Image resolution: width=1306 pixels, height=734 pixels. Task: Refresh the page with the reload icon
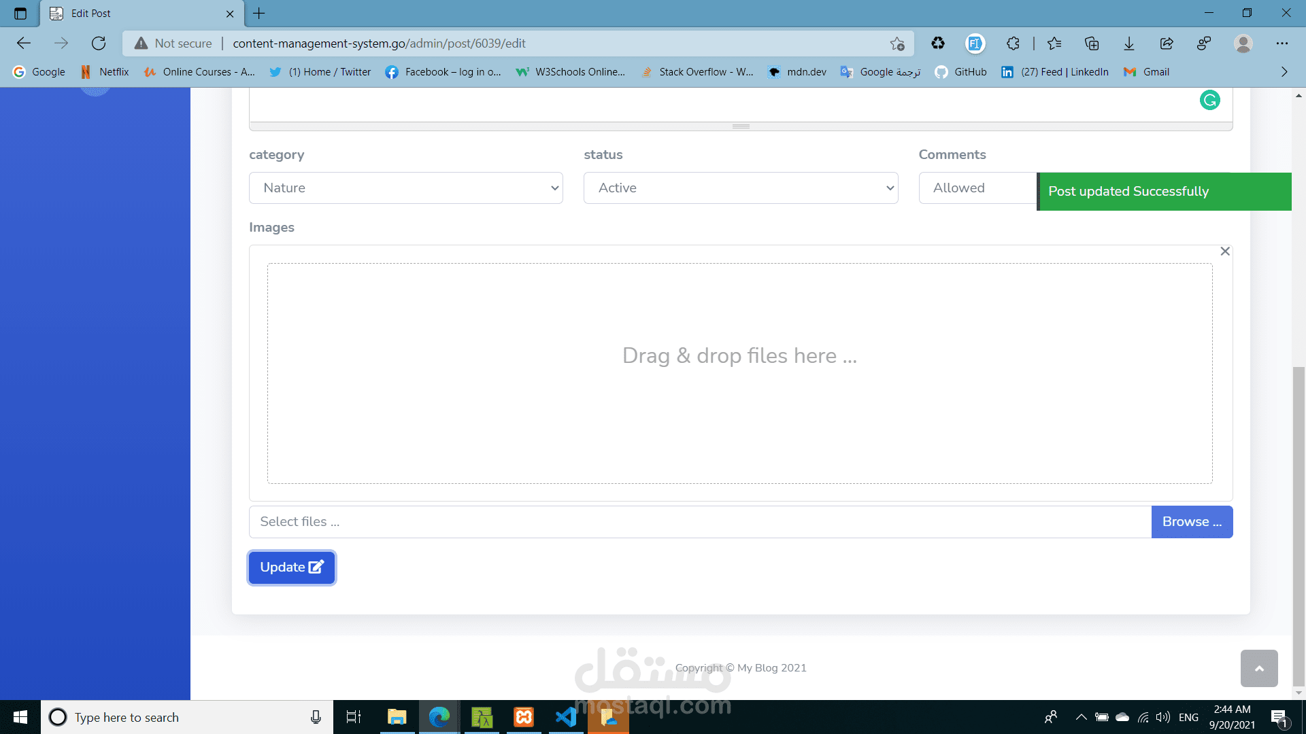click(99, 43)
